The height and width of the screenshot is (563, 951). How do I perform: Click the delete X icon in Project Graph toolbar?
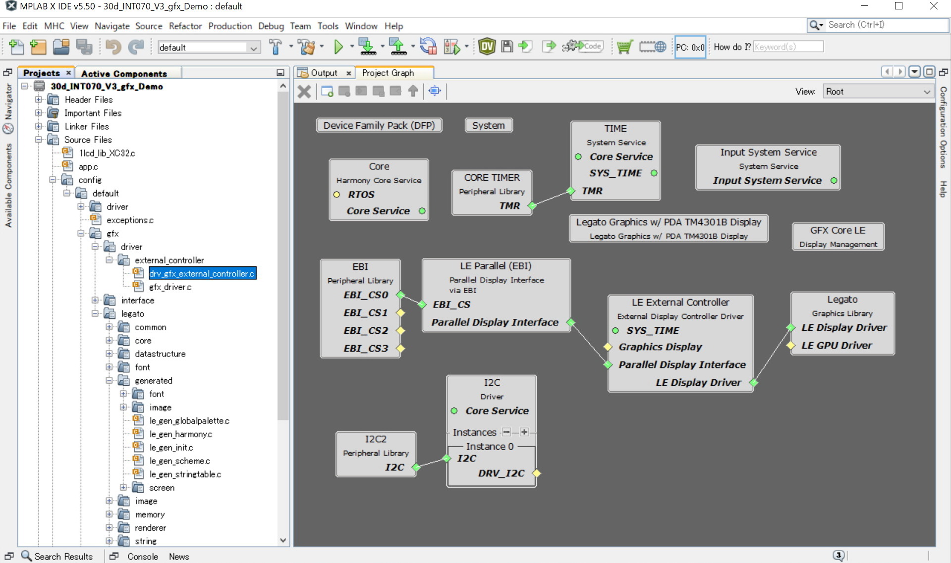(x=304, y=91)
